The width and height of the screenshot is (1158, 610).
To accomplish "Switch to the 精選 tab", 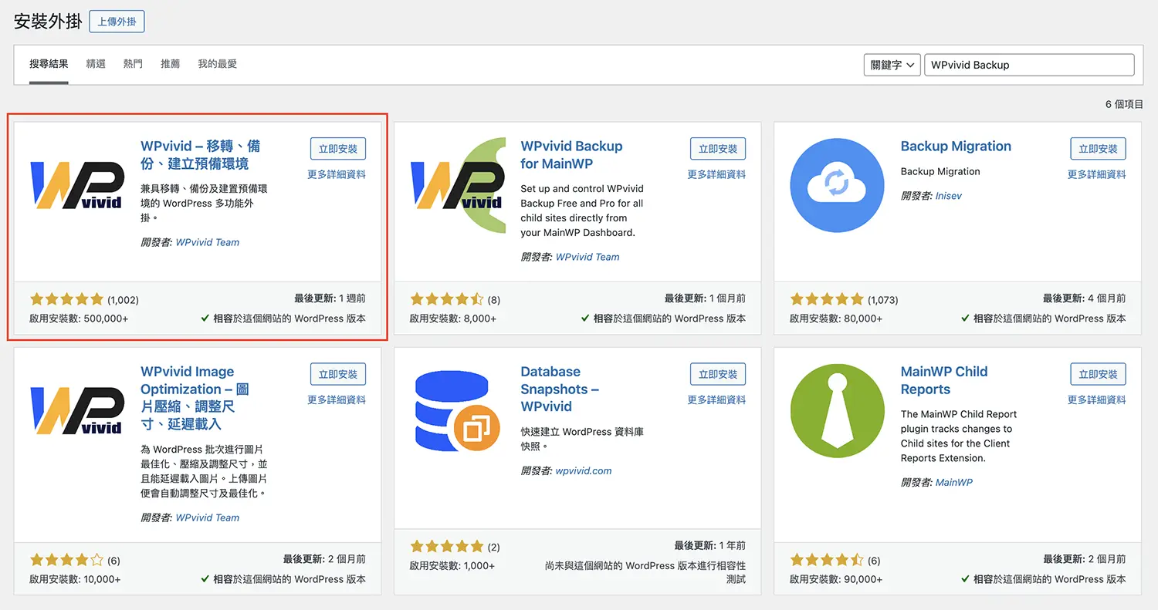I will point(96,64).
